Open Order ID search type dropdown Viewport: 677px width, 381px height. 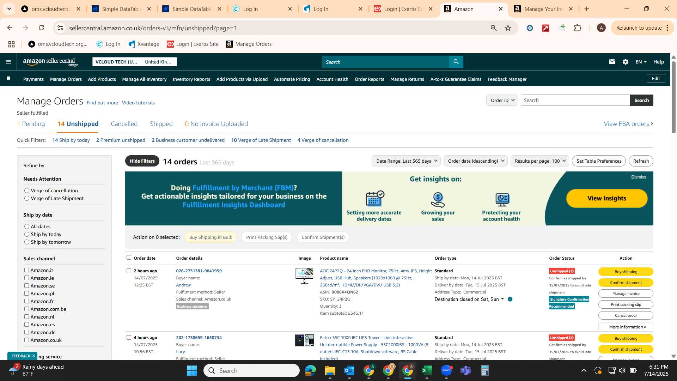(x=502, y=100)
